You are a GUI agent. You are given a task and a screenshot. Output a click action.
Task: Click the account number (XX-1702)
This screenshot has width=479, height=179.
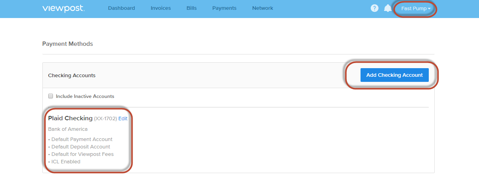click(x=106, y=118)
